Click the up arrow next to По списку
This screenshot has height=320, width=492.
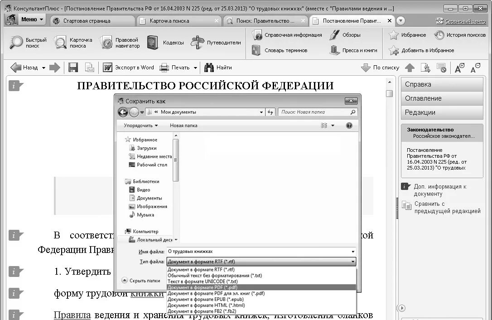point(410,67)
